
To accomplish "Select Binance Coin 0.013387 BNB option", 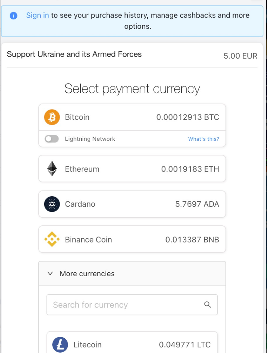I will tap(132, 239).
